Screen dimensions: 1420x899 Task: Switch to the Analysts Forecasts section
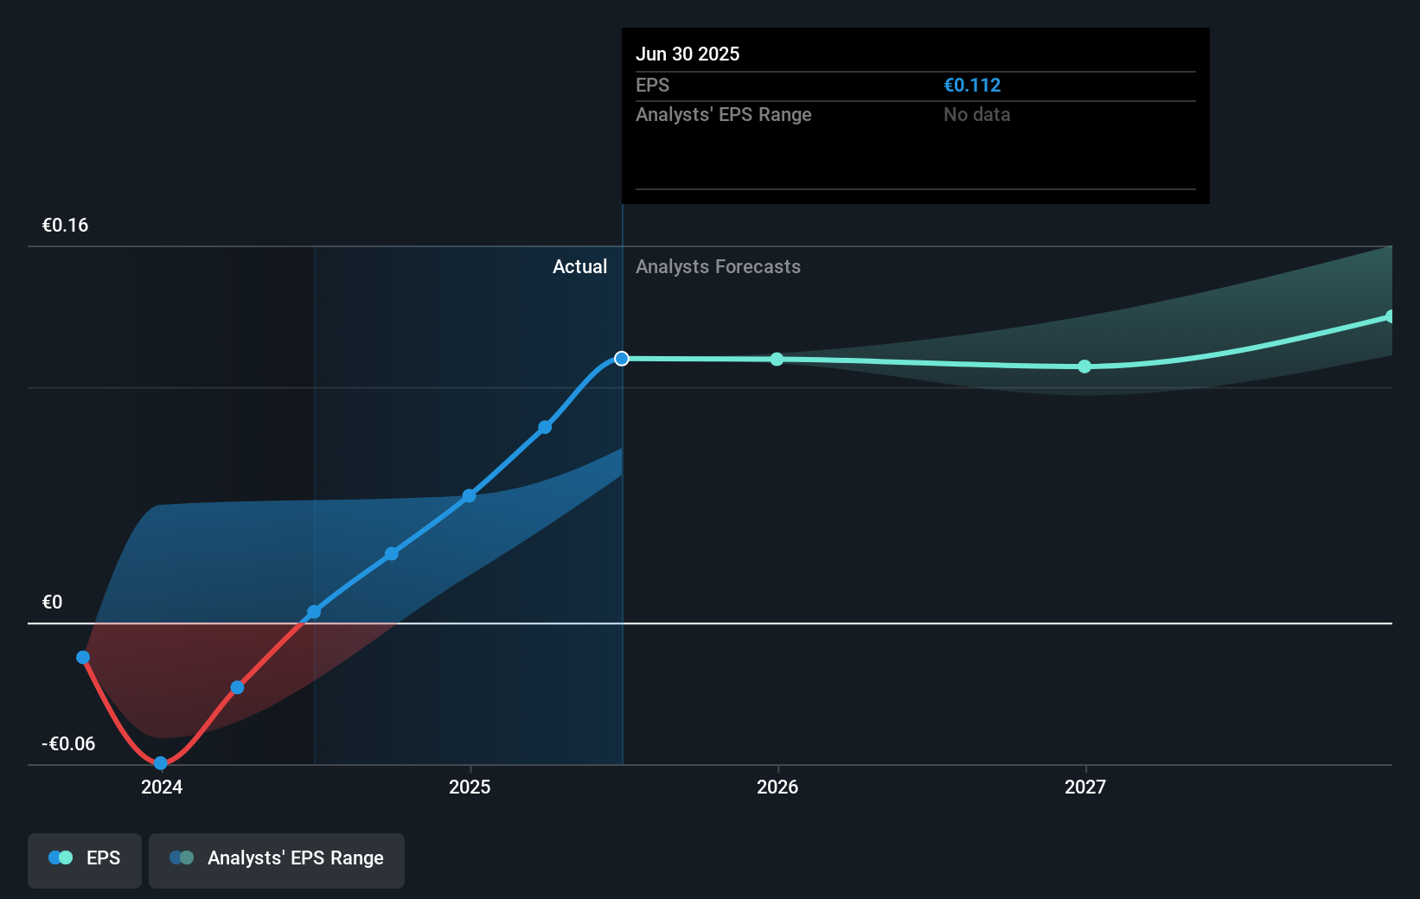(x=718, y=266)
